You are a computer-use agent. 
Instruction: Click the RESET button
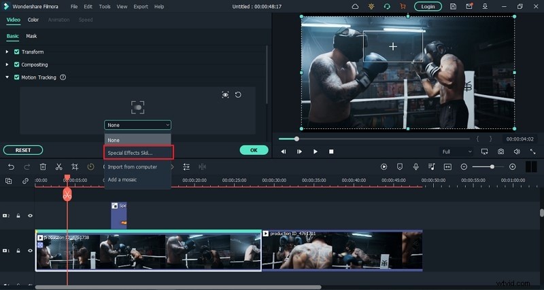point(23,150)
